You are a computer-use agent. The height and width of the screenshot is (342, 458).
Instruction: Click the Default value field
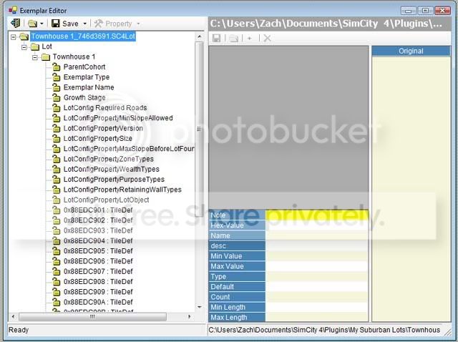pos(316,286)
